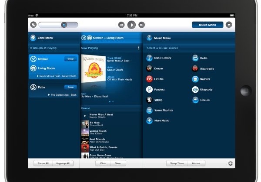This screenshot has height=182, width=261.
Task: Click the Group button beside Kitchen
Action: click(x=70, y=59)
